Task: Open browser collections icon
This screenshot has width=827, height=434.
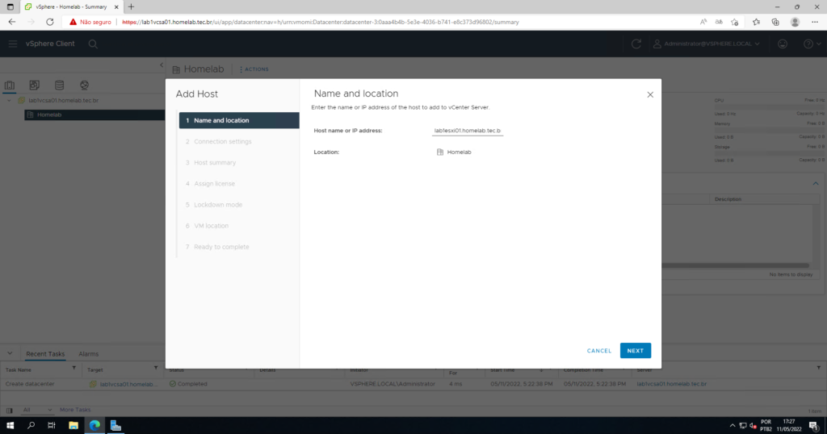Action: tap(775, 22)
